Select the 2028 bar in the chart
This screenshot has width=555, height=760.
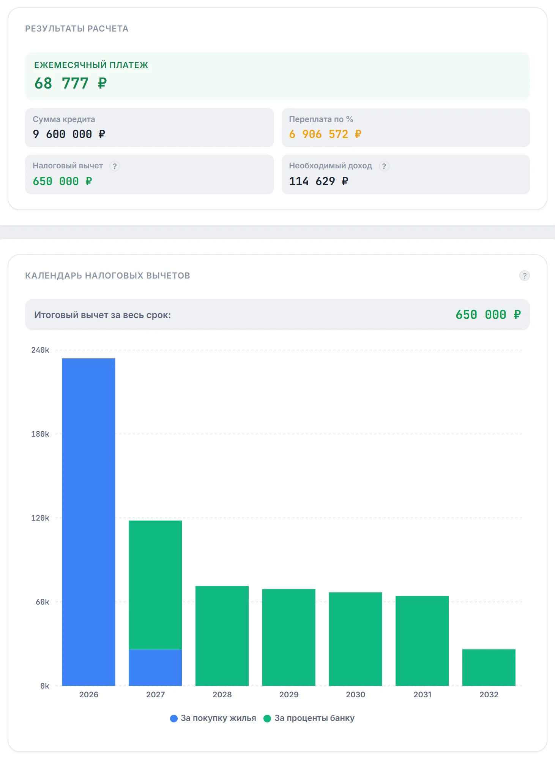[222, 636]
